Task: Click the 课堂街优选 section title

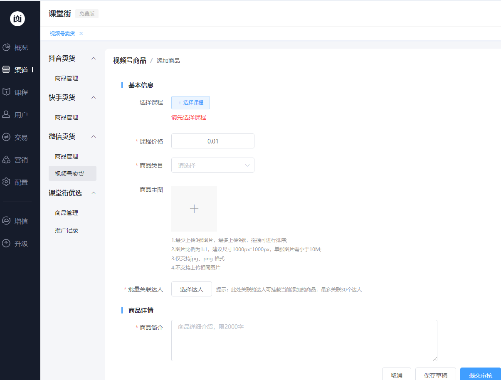Action: coord(65,193)
